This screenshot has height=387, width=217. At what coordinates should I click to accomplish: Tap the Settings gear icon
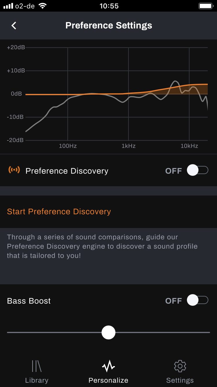[180, 366]
